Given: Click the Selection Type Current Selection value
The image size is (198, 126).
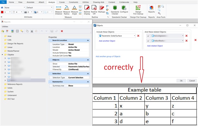Looking at the screenshot, I should [x=76, y=78].
